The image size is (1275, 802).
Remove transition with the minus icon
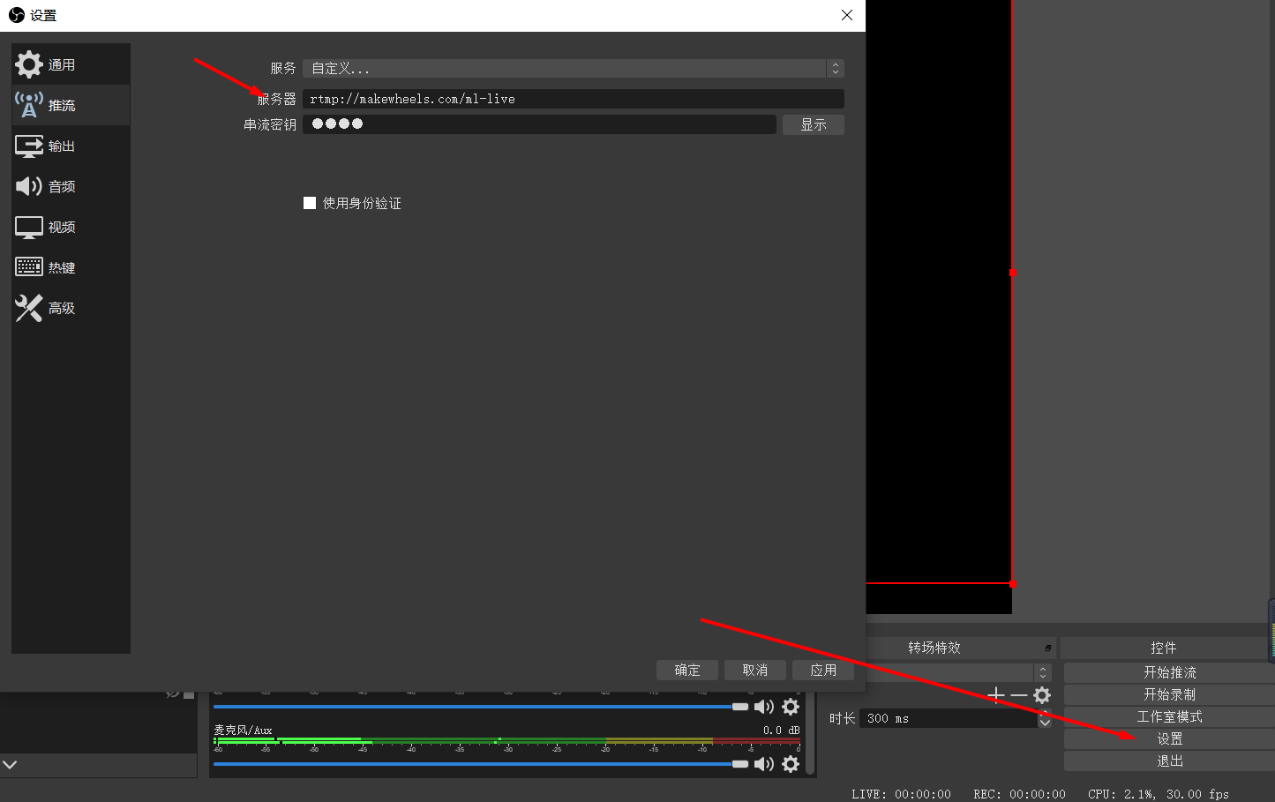tap(1019, 695)
